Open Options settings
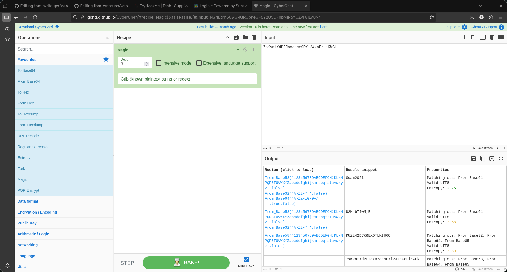507x272 pixels. 457,27
